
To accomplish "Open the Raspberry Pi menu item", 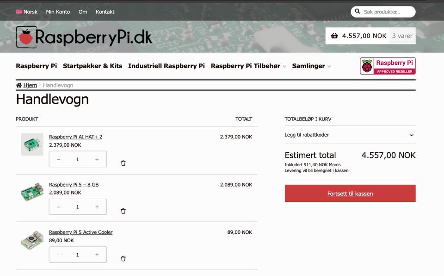I will (36, 66).
